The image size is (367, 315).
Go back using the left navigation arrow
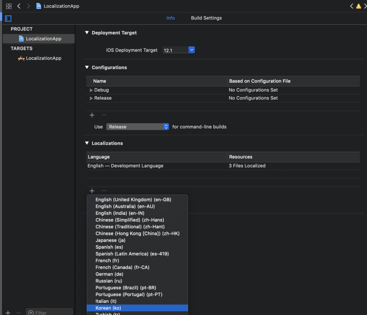pyautogui.click(x=19, y=6)
